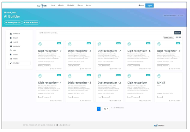Select the Dashboard sidebar label
Viewport: 190px width, 132px height.
point(16,34)
